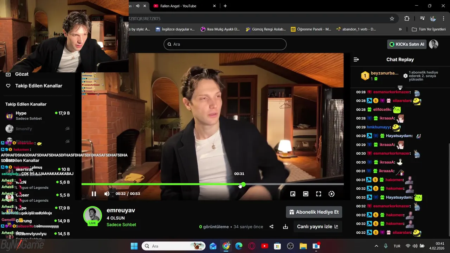The height and width of the screenshot is (253, 450).
Task: Open Microsoft Edge from the taskbar
Action: pyautogui.click(x=239, y=246)
